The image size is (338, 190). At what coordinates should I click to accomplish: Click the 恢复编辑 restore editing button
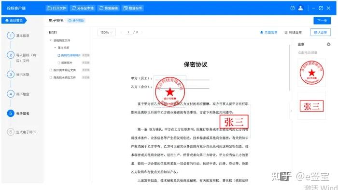coord(109,8)
